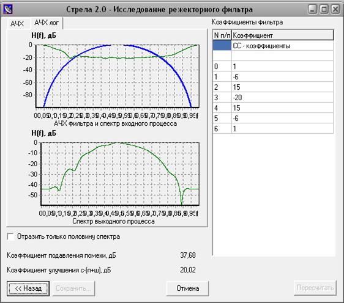The height and width of the screenshot is (303, 344).
Task: Enable Отразить только половину спектра checkbox
Action: [x=10, y=236]
